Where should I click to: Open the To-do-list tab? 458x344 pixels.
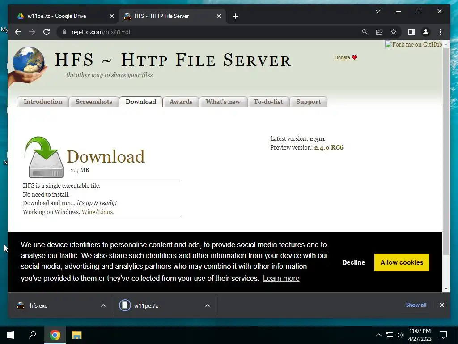[268, 102]
